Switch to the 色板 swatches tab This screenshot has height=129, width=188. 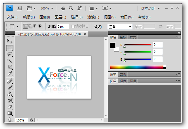point(123,37)
